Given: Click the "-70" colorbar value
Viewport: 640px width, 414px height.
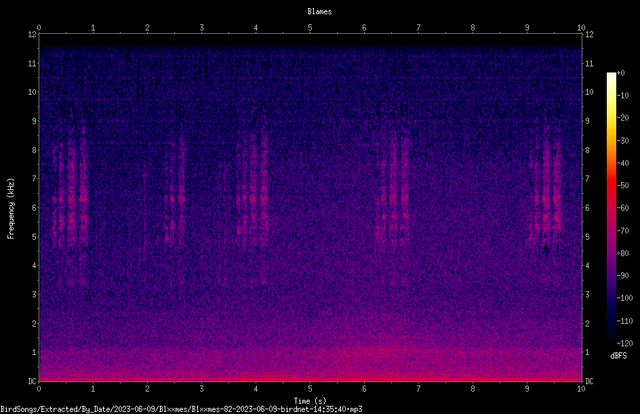Looking at the screenshot, I should pos(622,231).
